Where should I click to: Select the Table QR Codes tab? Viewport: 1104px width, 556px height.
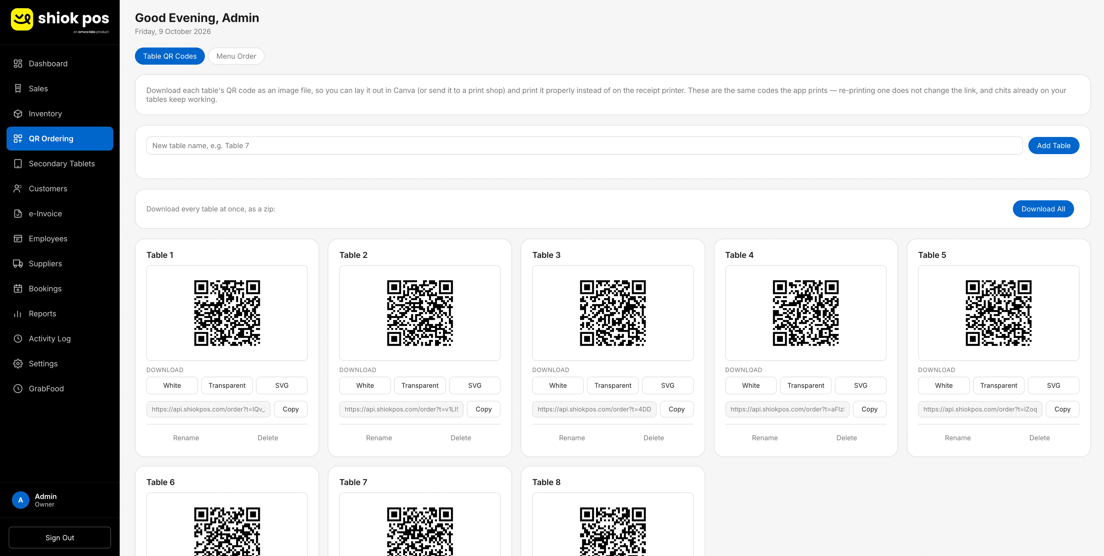pyautogui.click(x=170, y=56)
